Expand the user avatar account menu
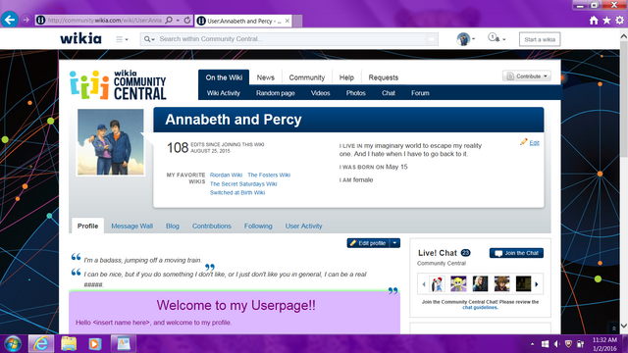Screen dimensions: 628x353 tap(466, 39)
